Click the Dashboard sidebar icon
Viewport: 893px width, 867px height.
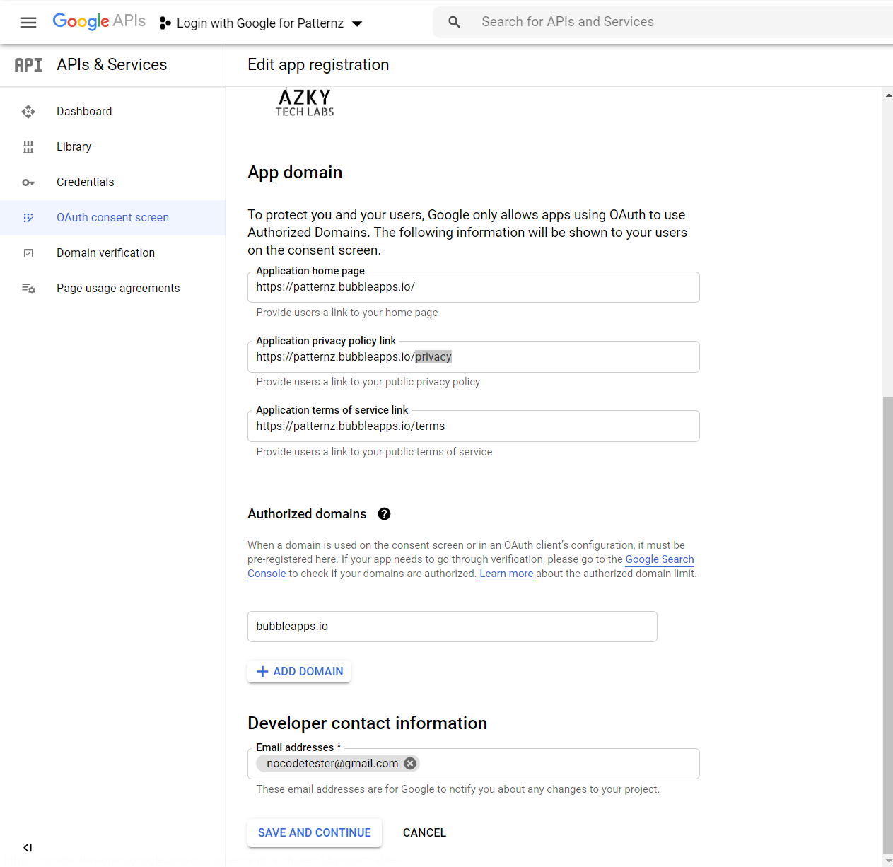[28, 112]
